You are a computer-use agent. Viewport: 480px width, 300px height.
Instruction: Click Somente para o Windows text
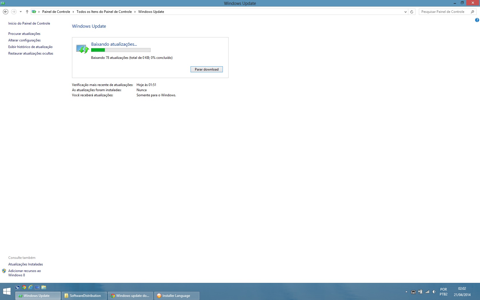156,95
